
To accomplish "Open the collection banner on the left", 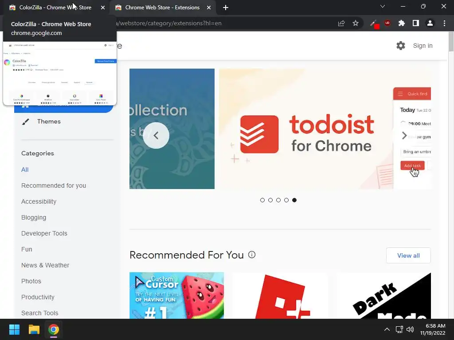I will [x=172, y=129].
